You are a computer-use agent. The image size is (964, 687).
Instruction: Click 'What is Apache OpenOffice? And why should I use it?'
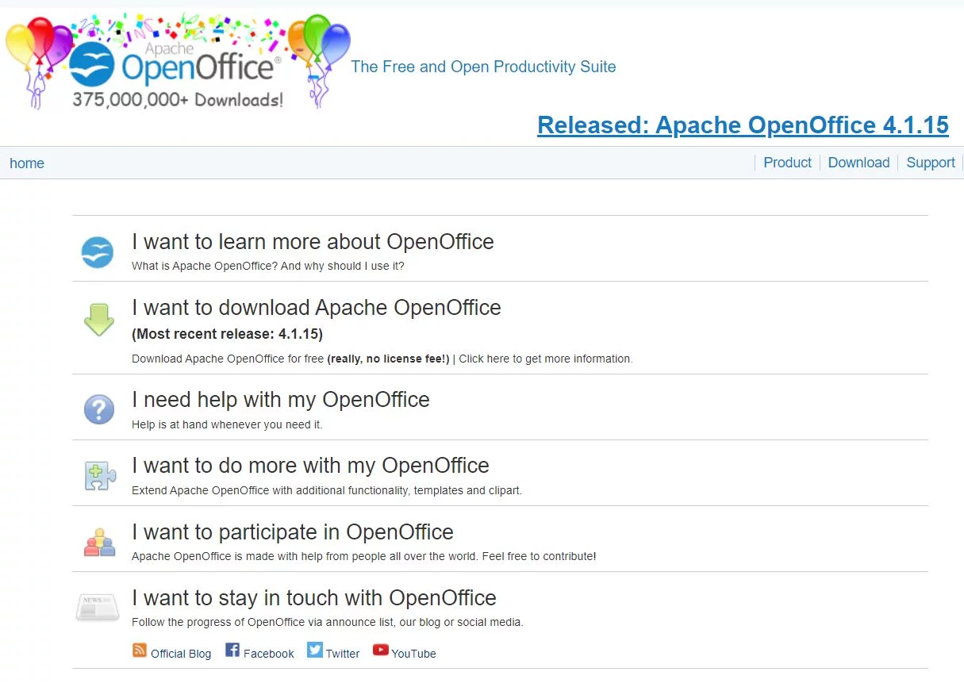pyautogui.click(x=268, y=266)
